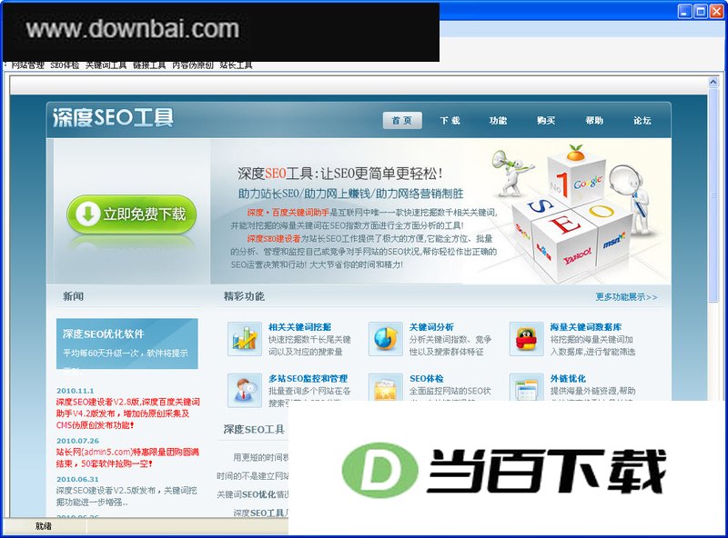Open the 相关关键词挖掘 link
728x538 pixels.
click(300, 327)
